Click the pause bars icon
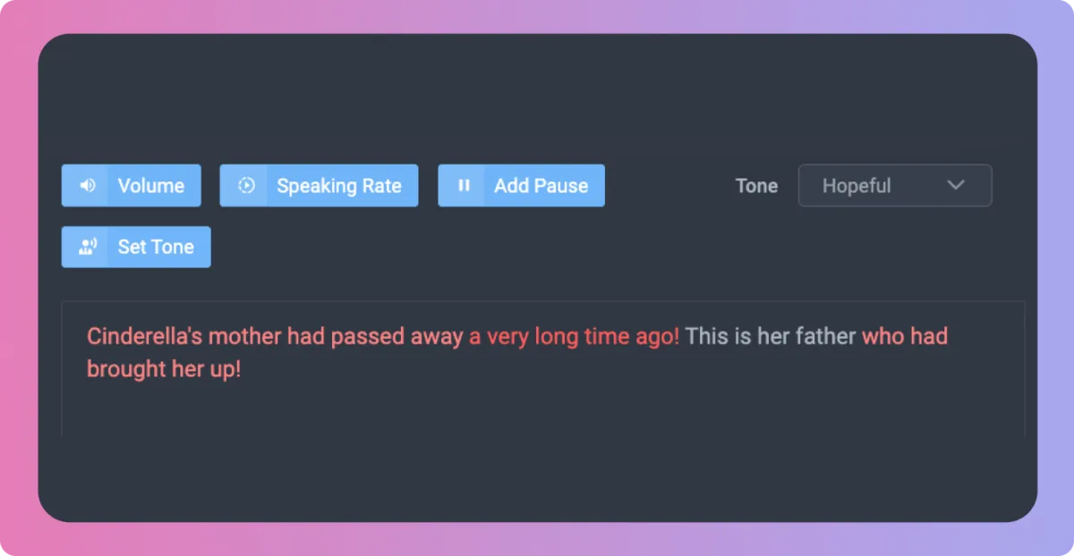1074x556 pixels. [464, 186]
